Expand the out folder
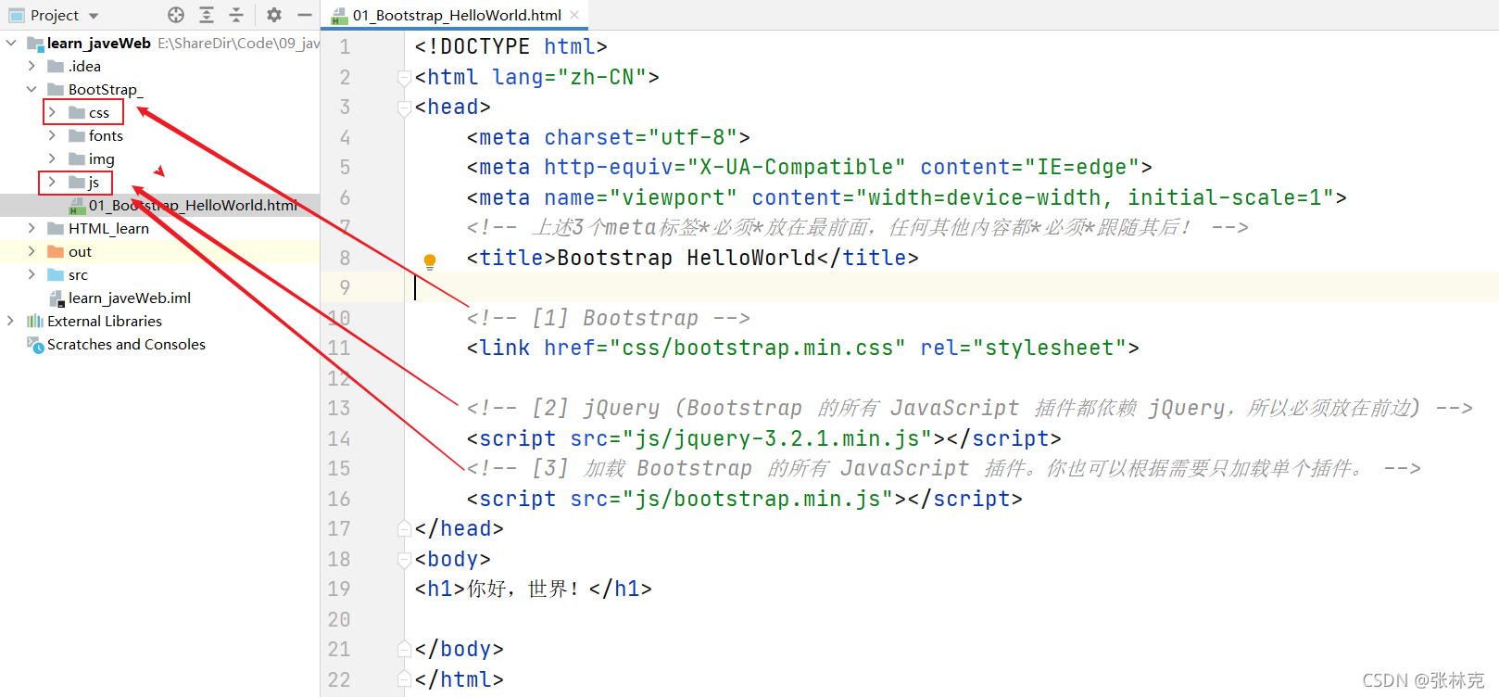 click(x=31, y=251)
